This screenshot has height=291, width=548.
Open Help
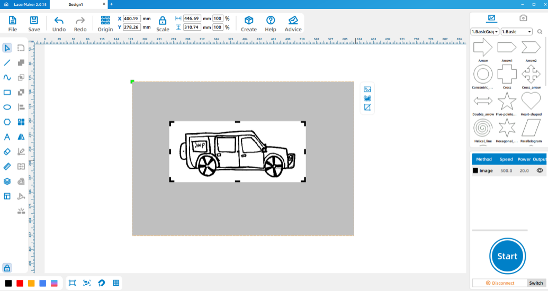(x=271, y=24)
